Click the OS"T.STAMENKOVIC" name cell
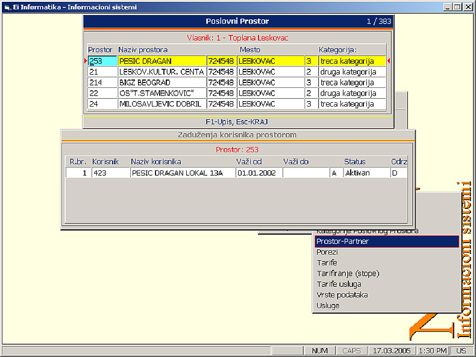476x357 pixels. point(161,93)
